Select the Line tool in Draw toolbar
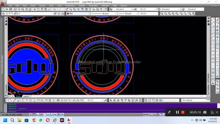Viewport: 220px width, 124px height. click(x=213, y=19)
